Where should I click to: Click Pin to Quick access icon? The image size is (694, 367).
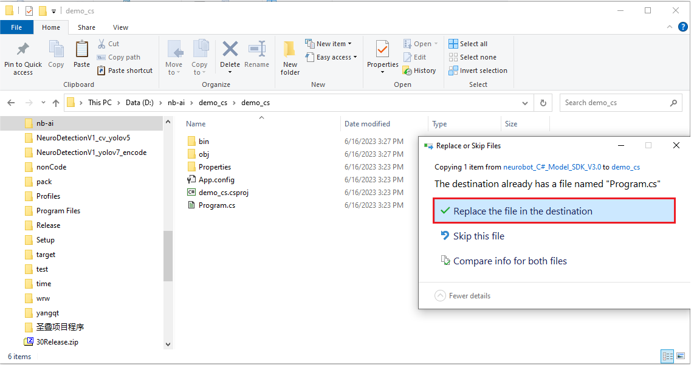(x=23, y=49)
